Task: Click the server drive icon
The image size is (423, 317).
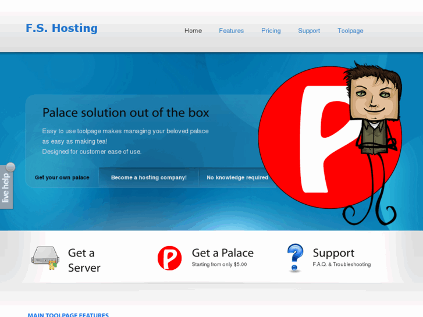Action: pyautogui.click(x=45, y=258)
